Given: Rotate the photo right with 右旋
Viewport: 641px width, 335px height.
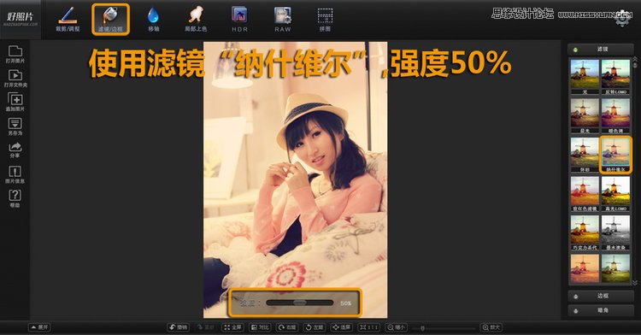Looking at the screenshot, I should coord(287,327).
